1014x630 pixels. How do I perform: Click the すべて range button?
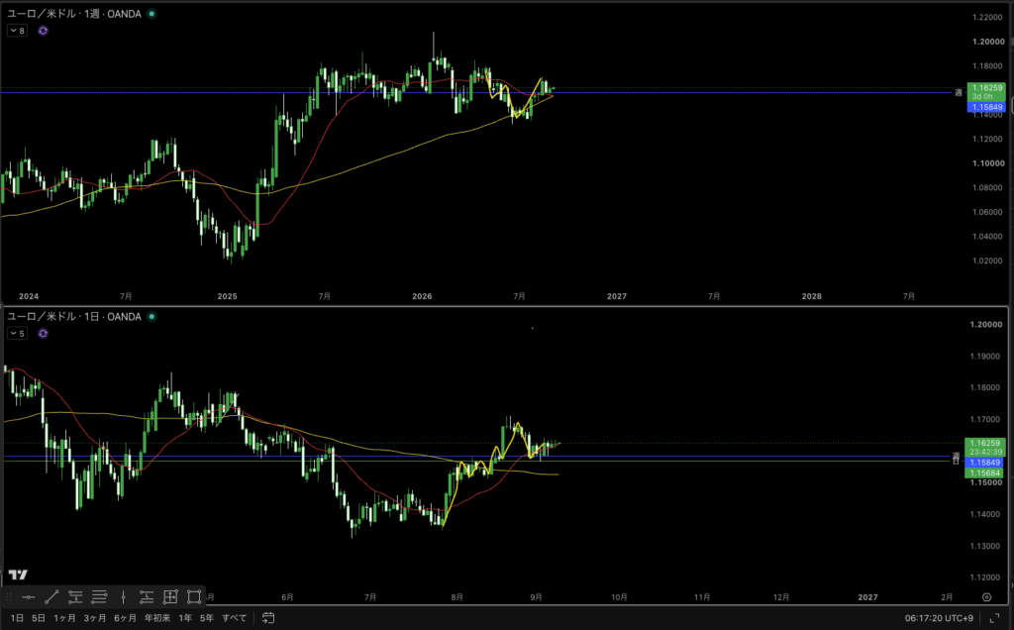(x=234, y=618)
